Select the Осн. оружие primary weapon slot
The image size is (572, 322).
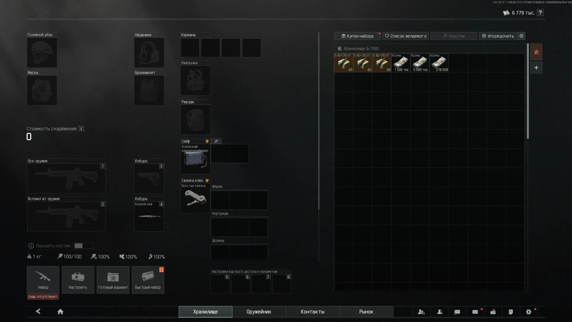point(66,179)
